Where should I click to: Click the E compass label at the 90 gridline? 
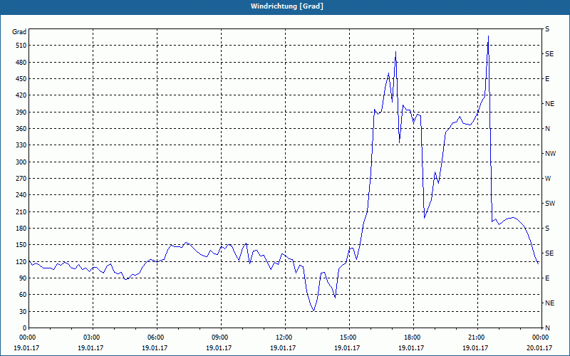[x=547, y=278]
